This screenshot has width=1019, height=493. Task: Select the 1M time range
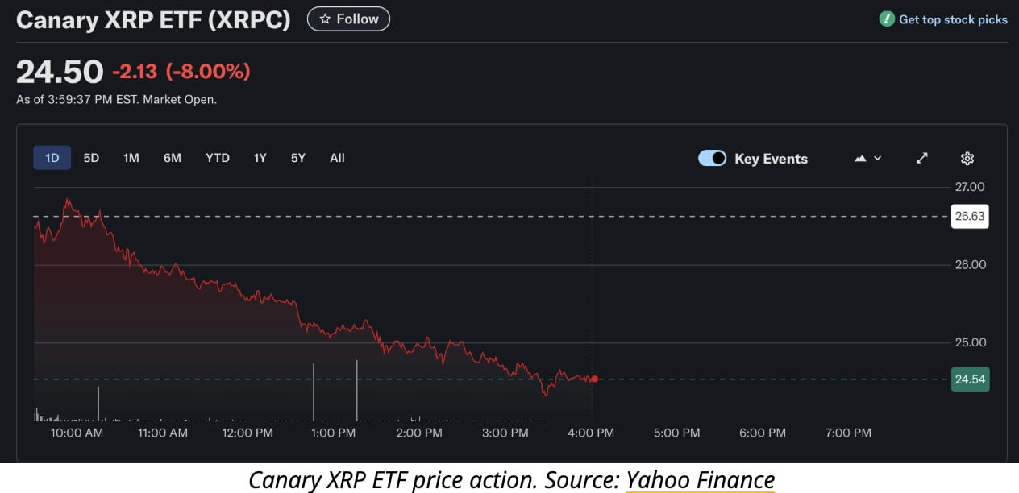[x=131, y=158]
